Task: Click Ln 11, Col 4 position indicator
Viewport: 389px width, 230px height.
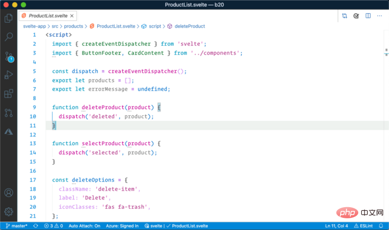Action: point(337,226)
